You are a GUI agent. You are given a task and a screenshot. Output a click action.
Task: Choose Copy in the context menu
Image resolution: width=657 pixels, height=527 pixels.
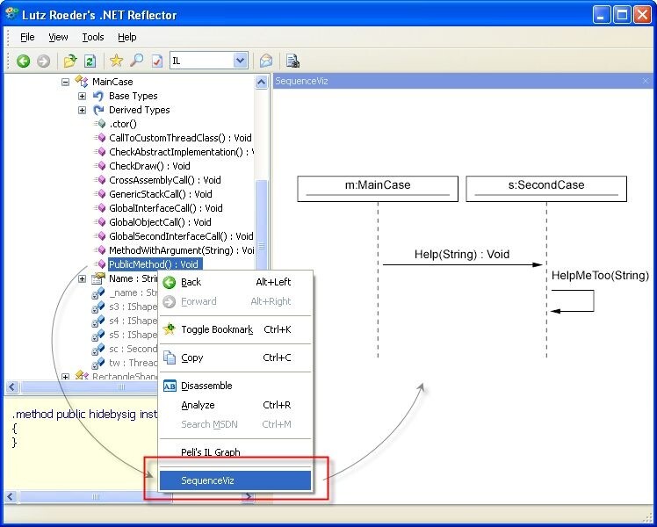click(x=235, y=357)
